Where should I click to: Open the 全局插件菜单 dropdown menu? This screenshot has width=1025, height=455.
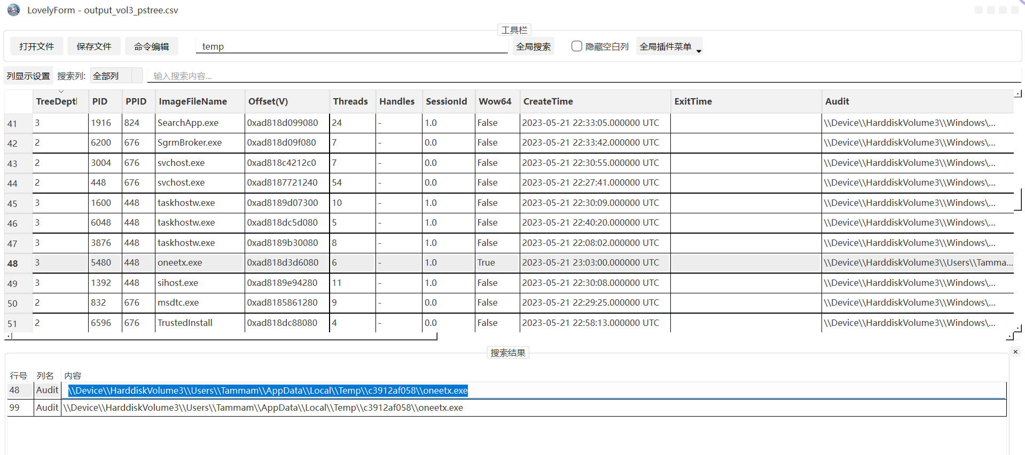[x=669, y=46]
